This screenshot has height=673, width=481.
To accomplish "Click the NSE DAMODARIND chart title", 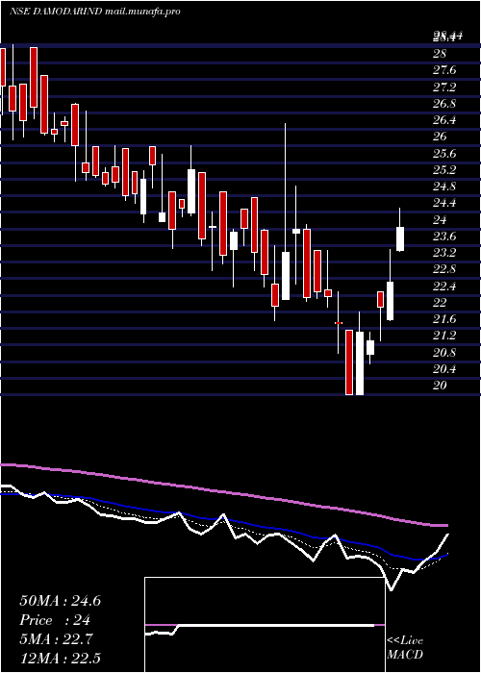I will tap(94, 12).
